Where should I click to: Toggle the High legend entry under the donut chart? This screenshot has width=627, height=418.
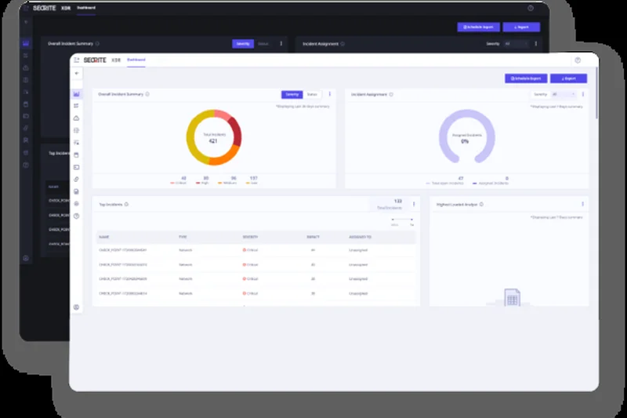pyautogui.click(x=202, y=183)
